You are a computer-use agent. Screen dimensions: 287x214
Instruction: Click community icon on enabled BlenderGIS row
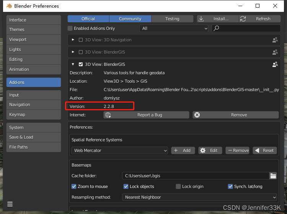pyautogui.click(x=275, y=64)
